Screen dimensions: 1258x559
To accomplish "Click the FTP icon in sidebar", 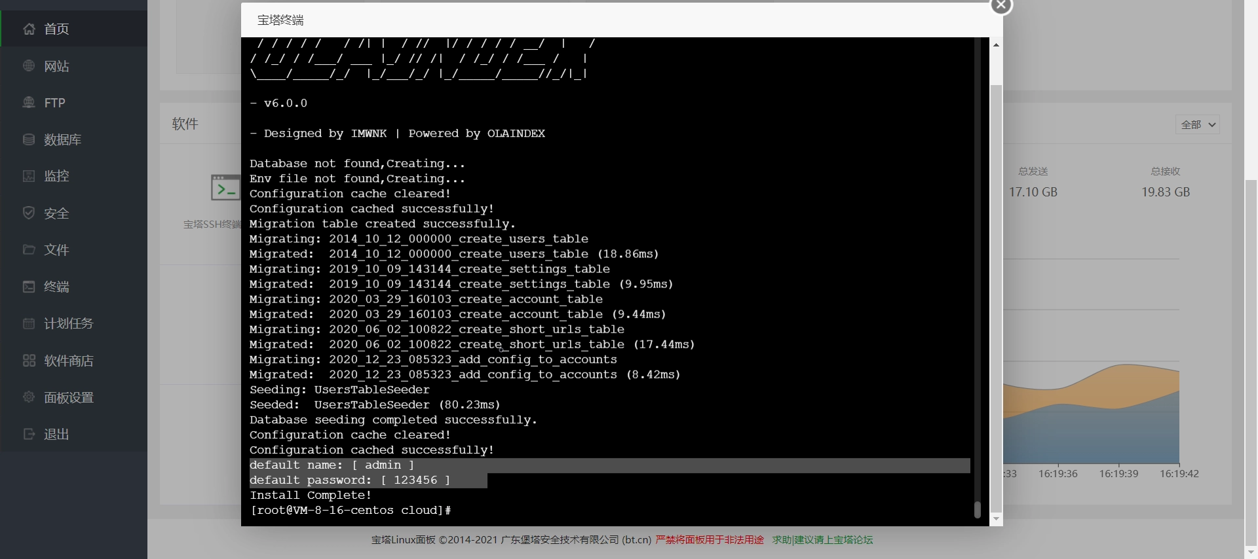I will [x=29, y=103].
